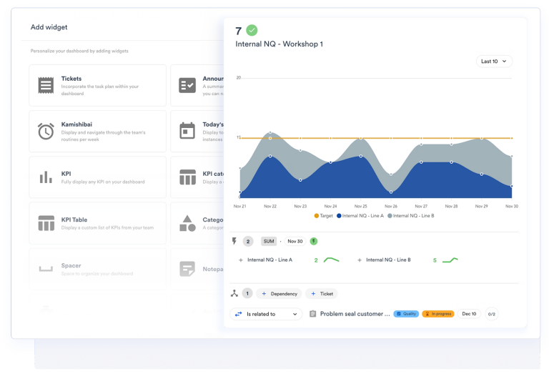Open the Last 10 range dropdown
This screenshot has height=379, width=549.
pos(494,61)
